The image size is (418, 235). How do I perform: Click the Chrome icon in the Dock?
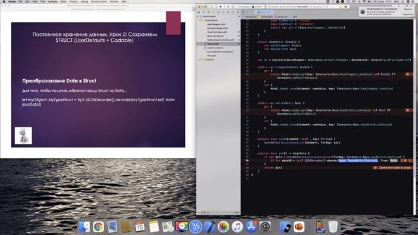99,227
